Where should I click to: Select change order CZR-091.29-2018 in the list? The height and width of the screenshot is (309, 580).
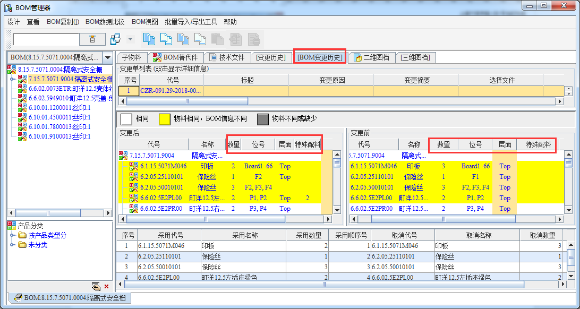[170, 91]
